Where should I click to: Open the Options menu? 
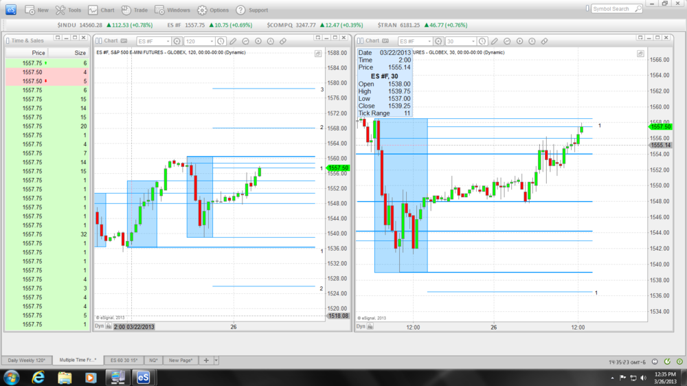pyautogui.click(x=213, y=10)
